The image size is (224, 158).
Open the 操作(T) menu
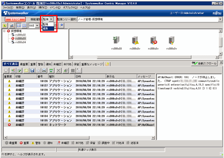(43, 7)
